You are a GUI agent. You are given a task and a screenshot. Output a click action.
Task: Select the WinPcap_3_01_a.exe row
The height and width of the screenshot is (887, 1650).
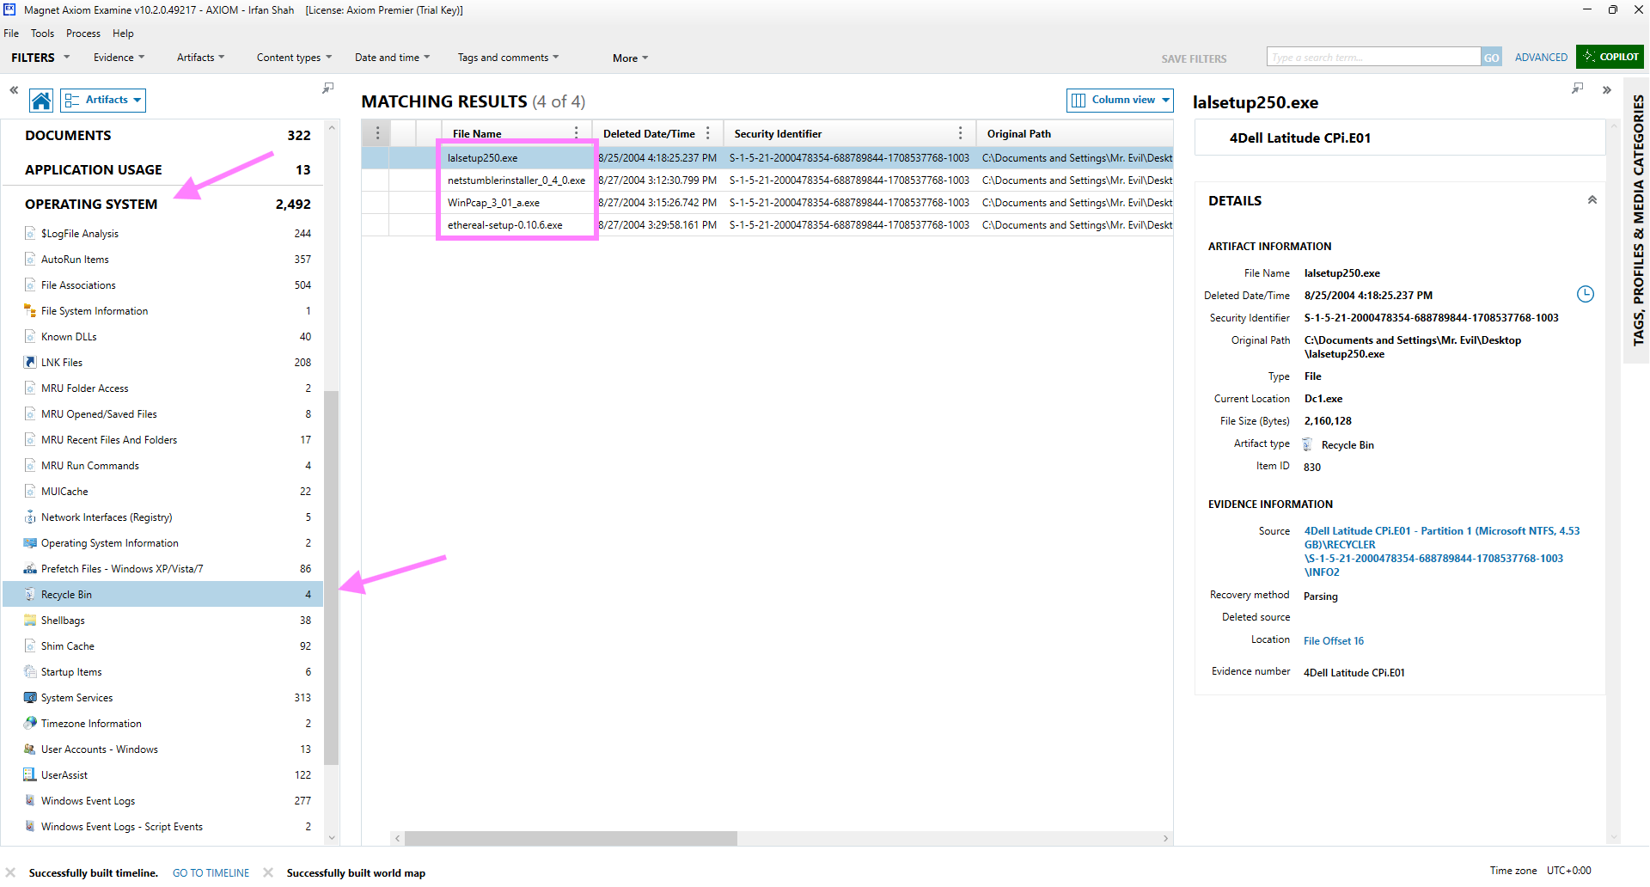coord(767,203)
